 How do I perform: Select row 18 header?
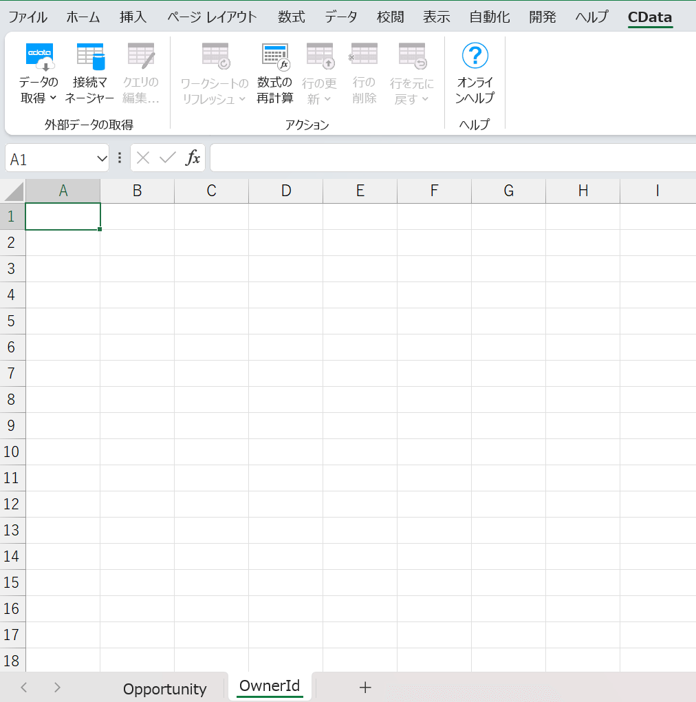(12, 661)
